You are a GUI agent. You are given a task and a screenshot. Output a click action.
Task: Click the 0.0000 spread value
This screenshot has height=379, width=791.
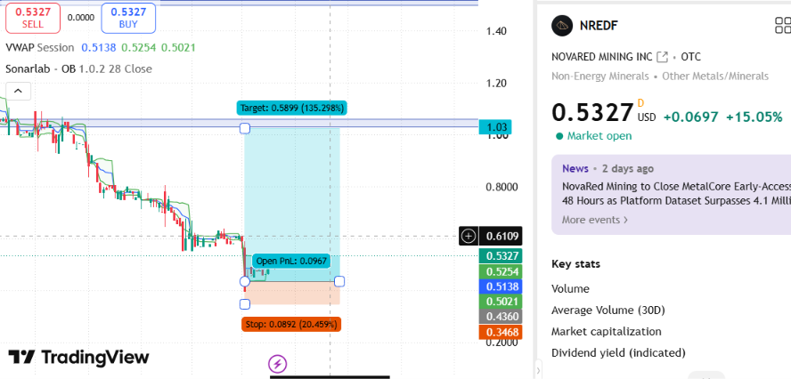pyautogui.click(x=81, y=18)
